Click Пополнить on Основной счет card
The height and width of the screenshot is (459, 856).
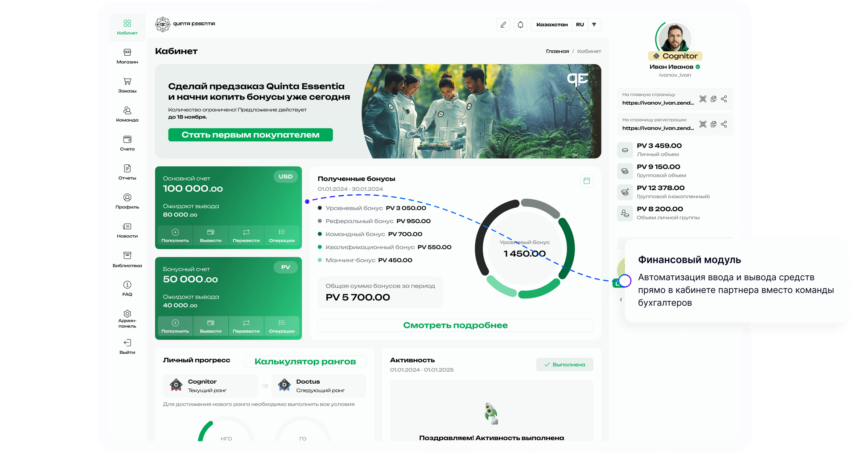tap(175, 235)
